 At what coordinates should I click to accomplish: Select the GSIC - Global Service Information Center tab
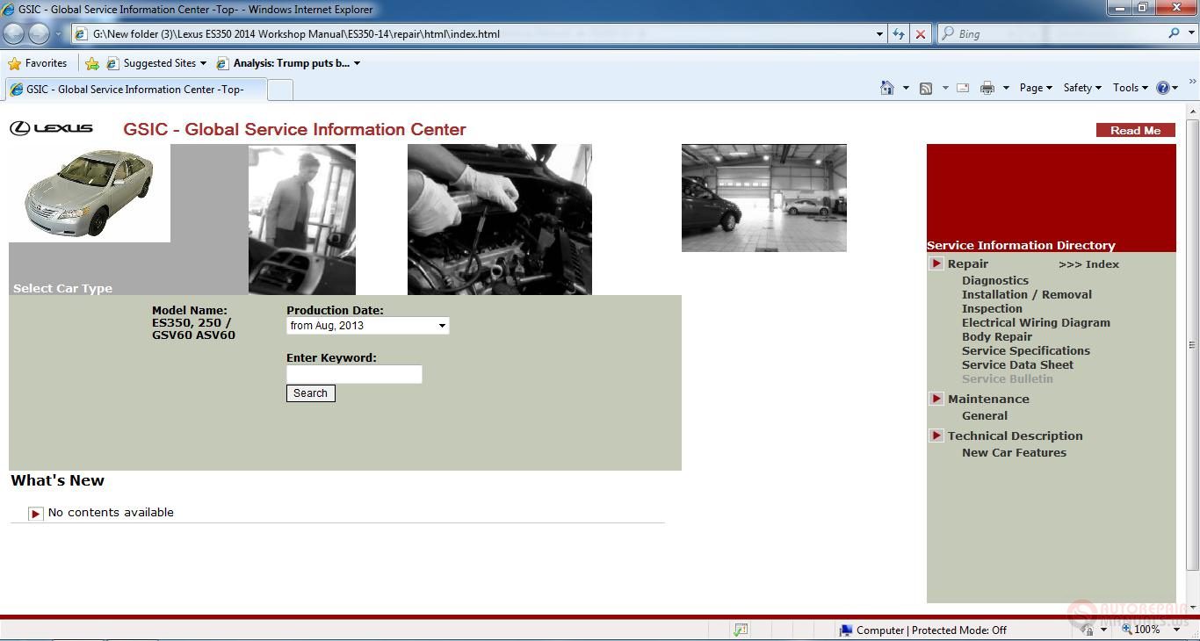pyautogui.click(x=134, y=90)
